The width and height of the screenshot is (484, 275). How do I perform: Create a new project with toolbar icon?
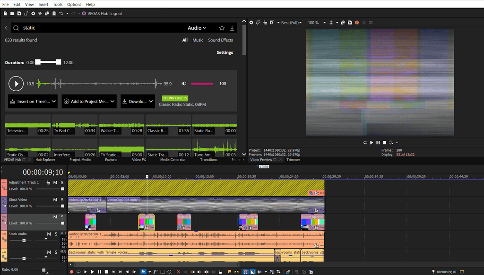tap(5, 14)
